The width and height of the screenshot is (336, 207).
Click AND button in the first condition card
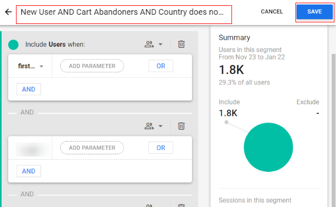29,89
